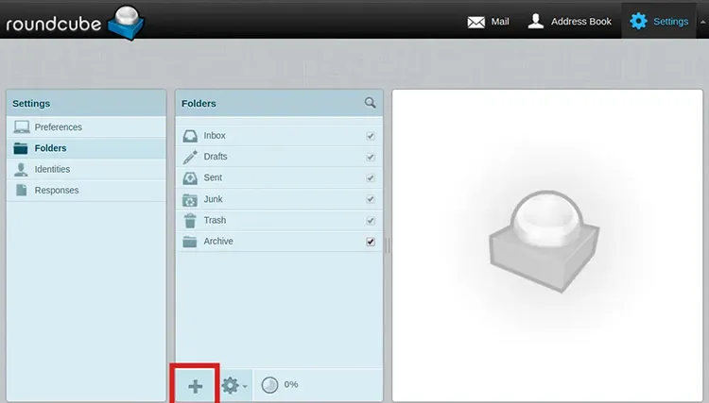Click the Inbox tray icon

(190, 136)
